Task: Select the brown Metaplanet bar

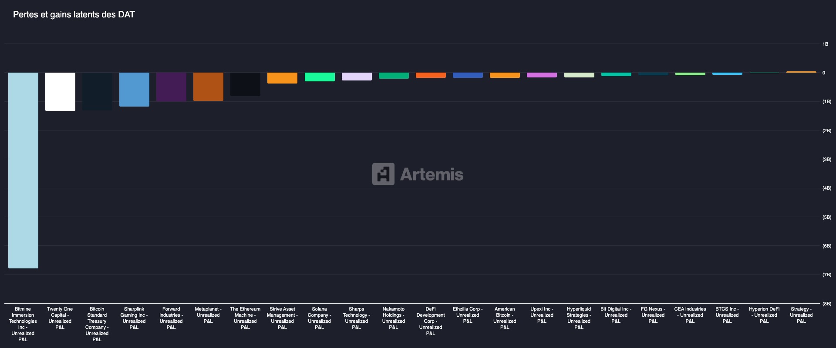Action: point(208,87)
